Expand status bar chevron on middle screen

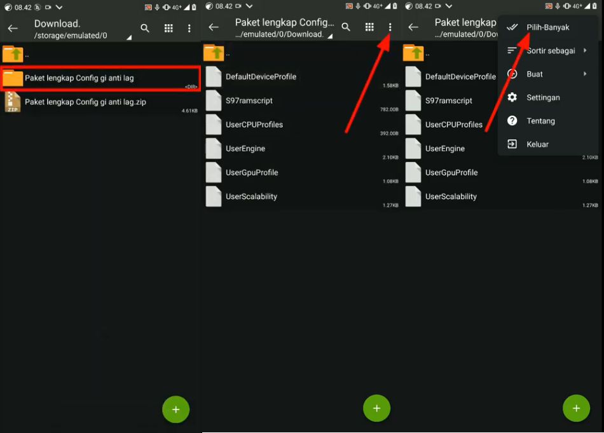249,6
